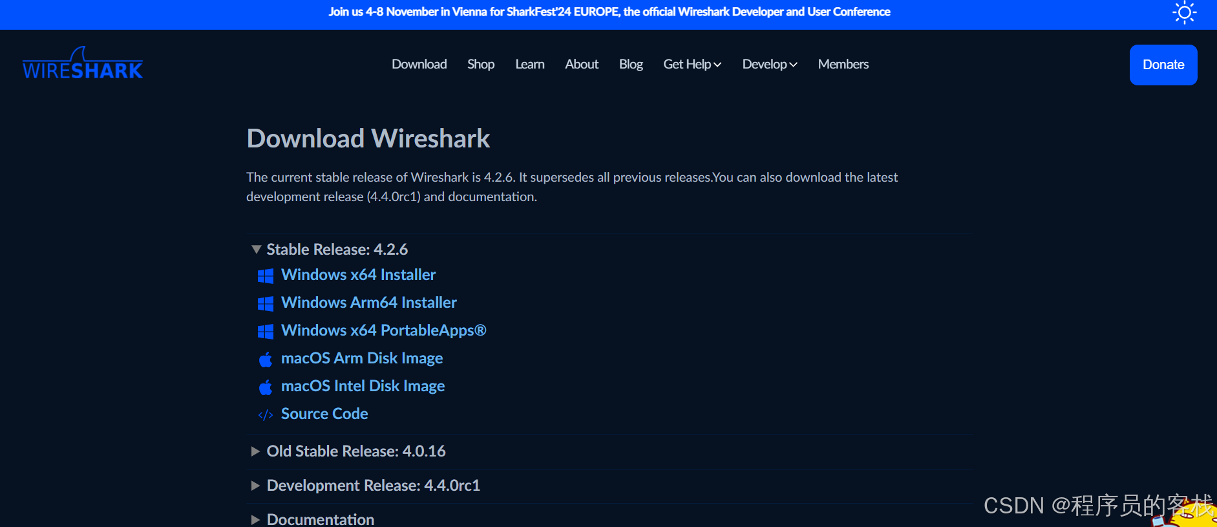
Task: Collapse the Stable Release 4.2.6 section
Action: [x=330, y=249]
